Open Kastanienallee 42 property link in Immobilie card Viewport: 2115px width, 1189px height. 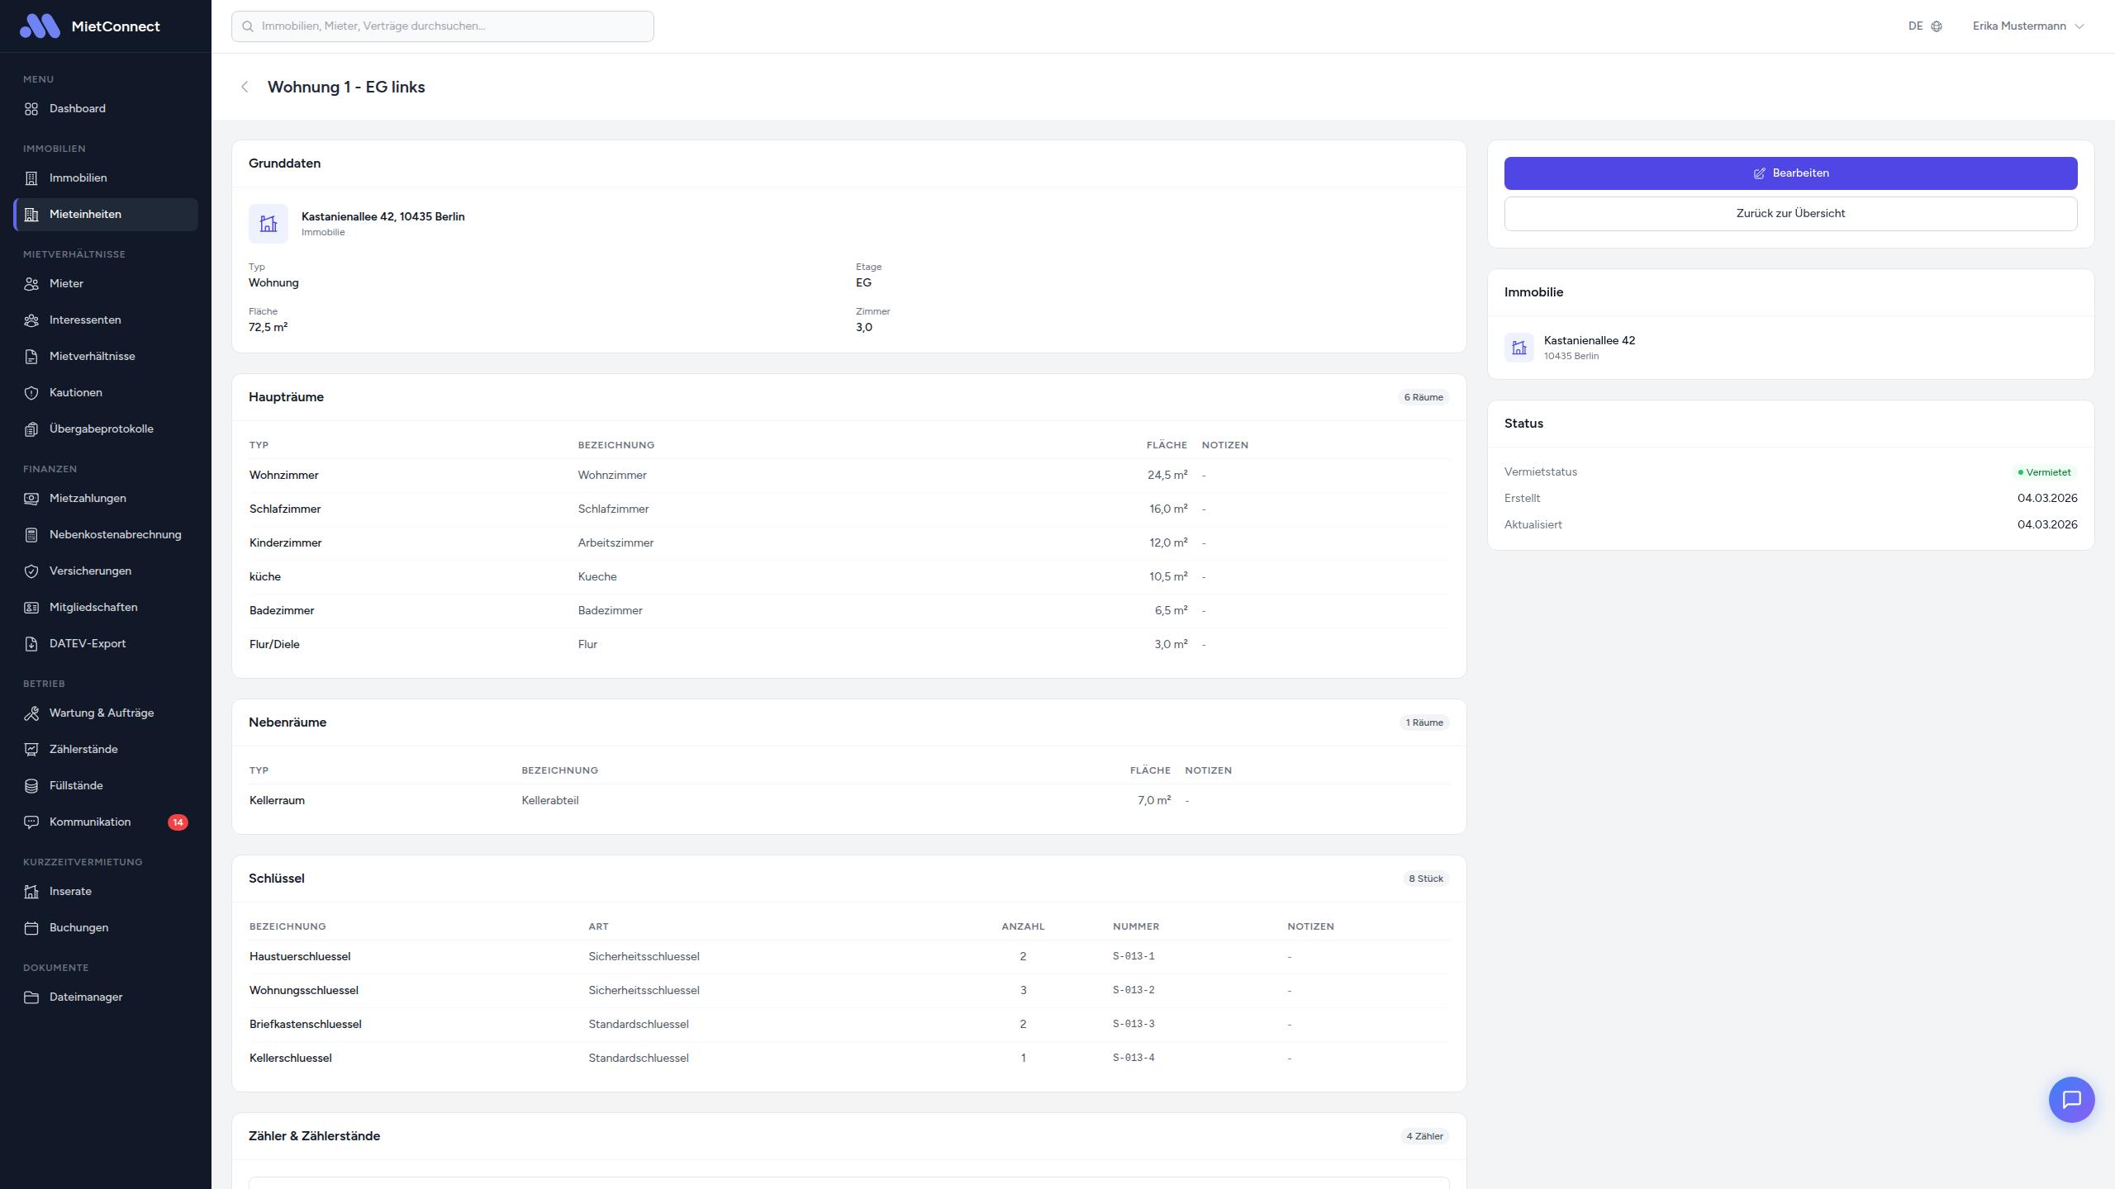pos(1589,341)
